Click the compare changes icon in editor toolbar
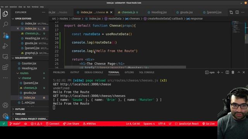This screenshot has width=248, height=139. tap(231, 12)
